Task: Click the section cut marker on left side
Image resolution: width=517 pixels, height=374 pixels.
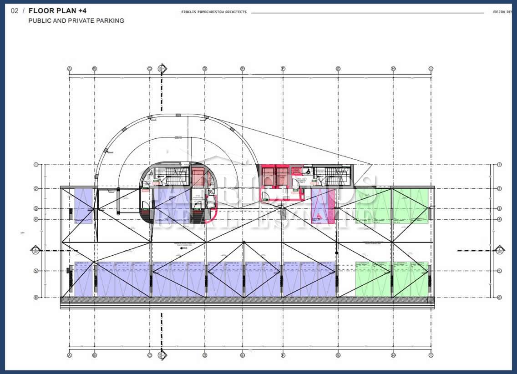Action: coord(35,249)
